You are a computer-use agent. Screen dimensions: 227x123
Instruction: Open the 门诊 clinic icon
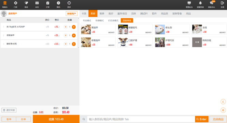tap(15, 5)
